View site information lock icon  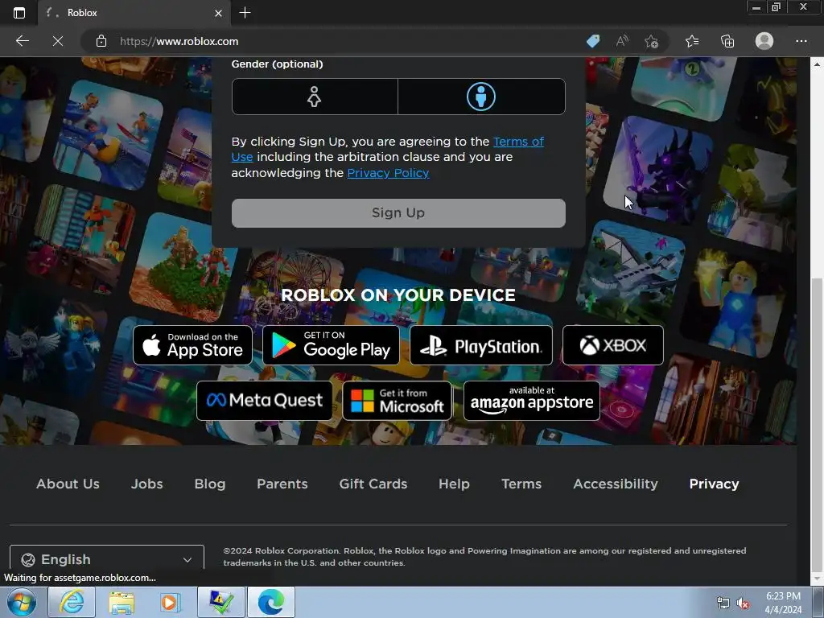coord(101,41)
